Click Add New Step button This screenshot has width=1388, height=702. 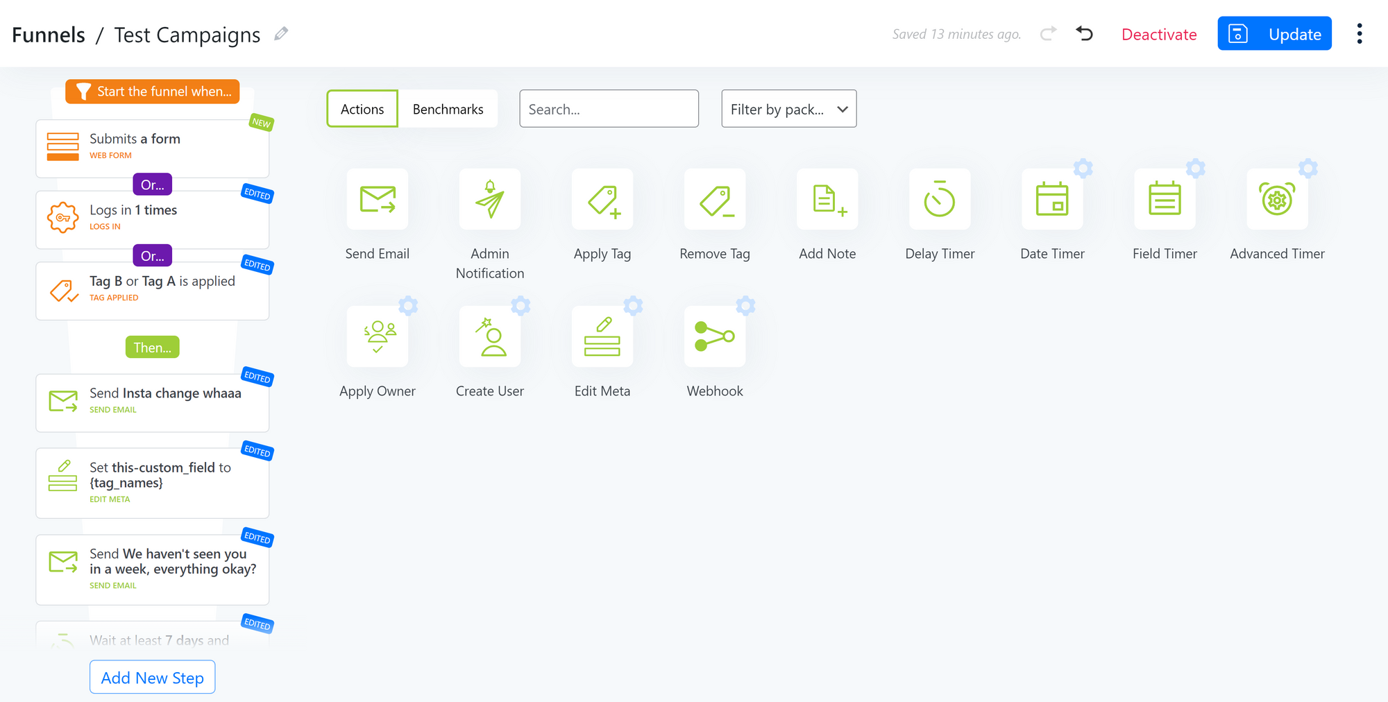tap(152, 677)
